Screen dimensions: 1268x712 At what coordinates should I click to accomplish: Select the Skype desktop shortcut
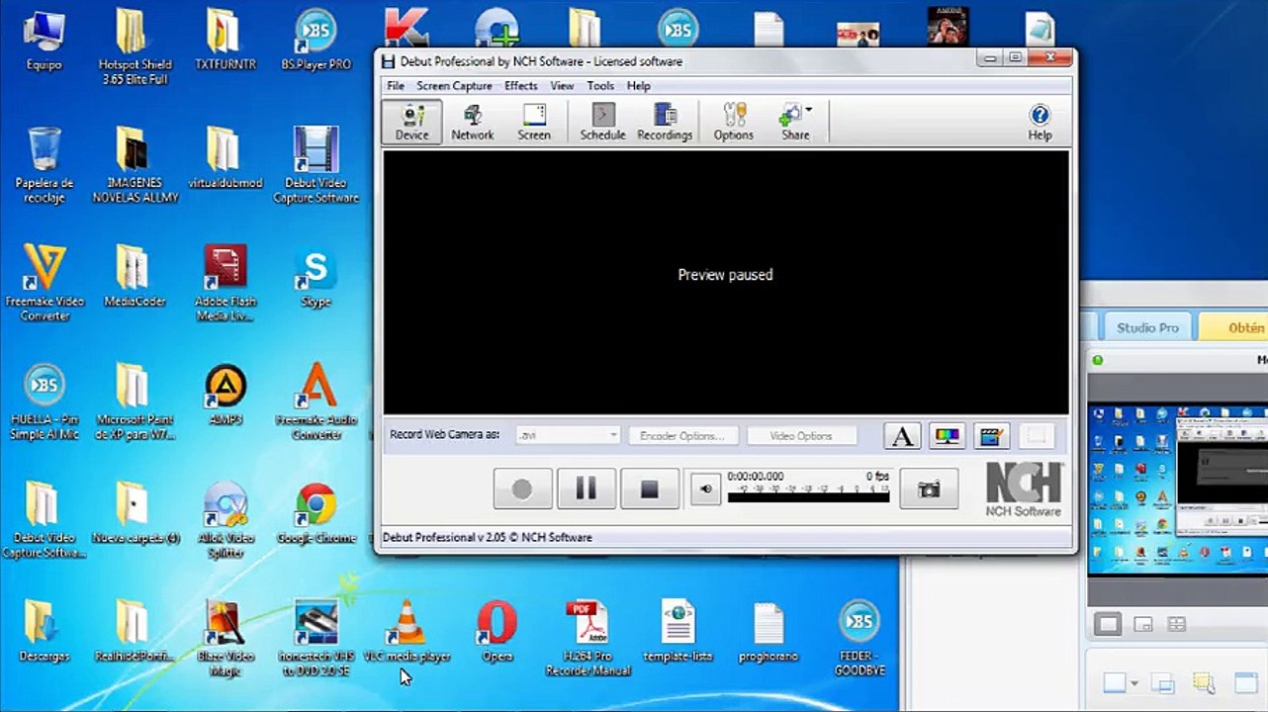coord(316,277)
